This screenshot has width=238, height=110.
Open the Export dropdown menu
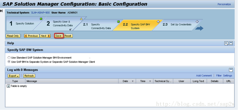[14, 76]
